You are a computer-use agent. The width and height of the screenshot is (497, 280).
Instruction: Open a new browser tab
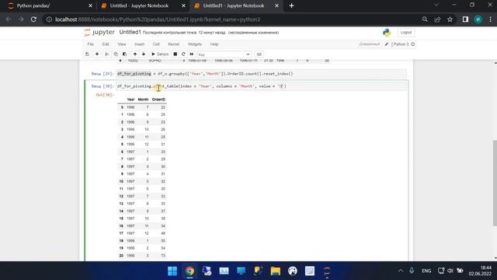point(292,5)
